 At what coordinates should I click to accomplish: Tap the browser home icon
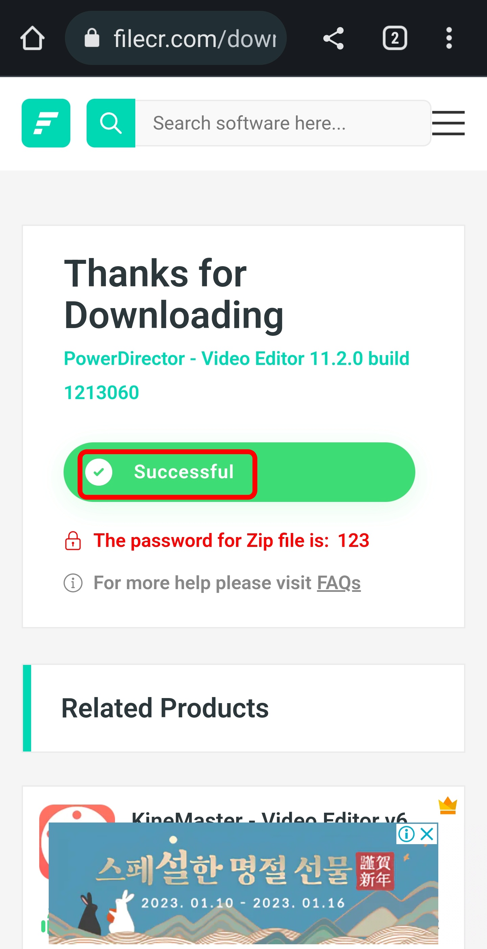click(32, 38)
